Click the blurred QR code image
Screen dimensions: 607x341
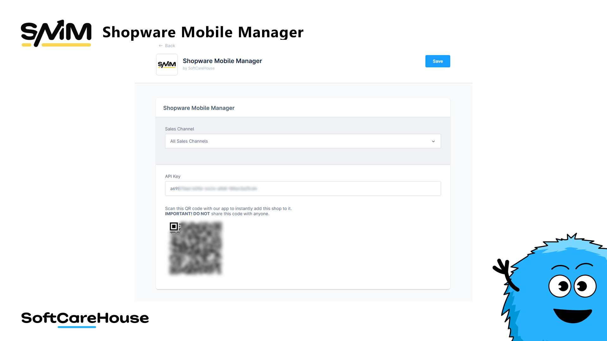coord(196,248)
